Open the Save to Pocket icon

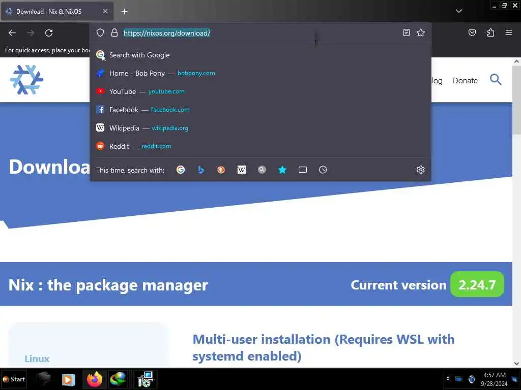tap(472, 32)
